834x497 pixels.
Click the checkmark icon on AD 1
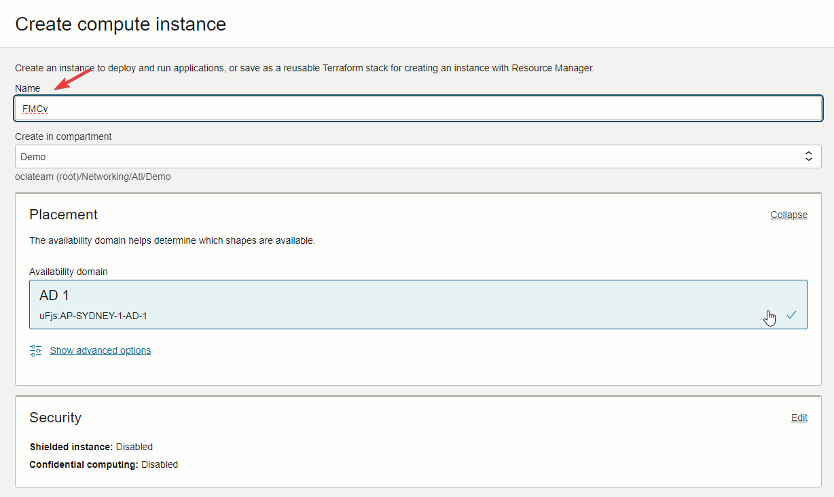791,315
